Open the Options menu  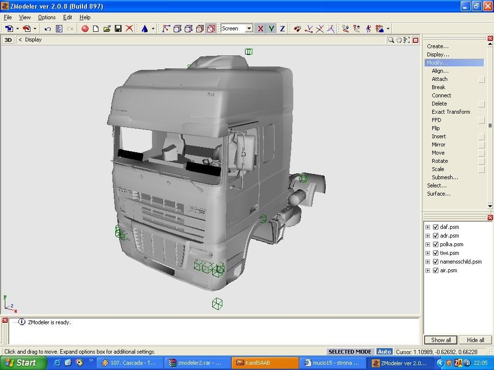(x=47, y=17)
